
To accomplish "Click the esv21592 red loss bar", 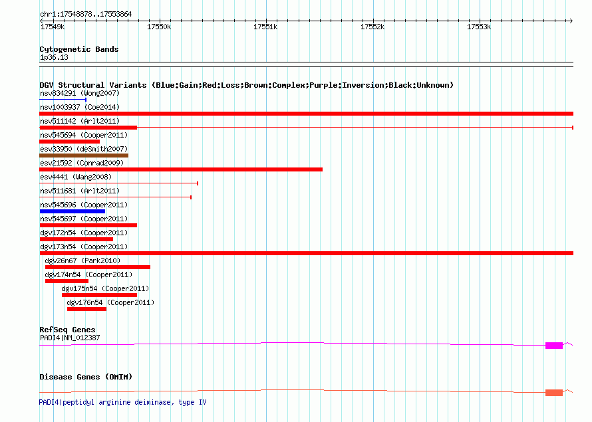I will 181,169.
